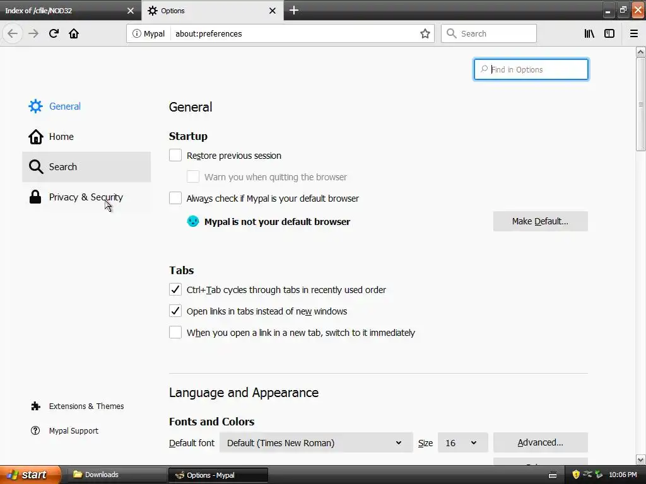This screenshot has width=646, height=484.
Task: Toggle Warn you when quitting the browser
Action: pyautogui.click(x=193, y=176)
